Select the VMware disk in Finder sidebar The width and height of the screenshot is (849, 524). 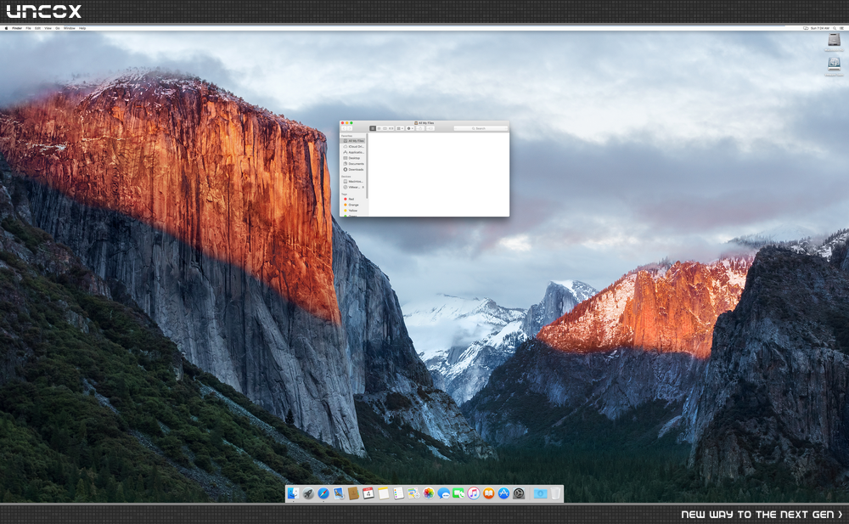tap(351, 187)
